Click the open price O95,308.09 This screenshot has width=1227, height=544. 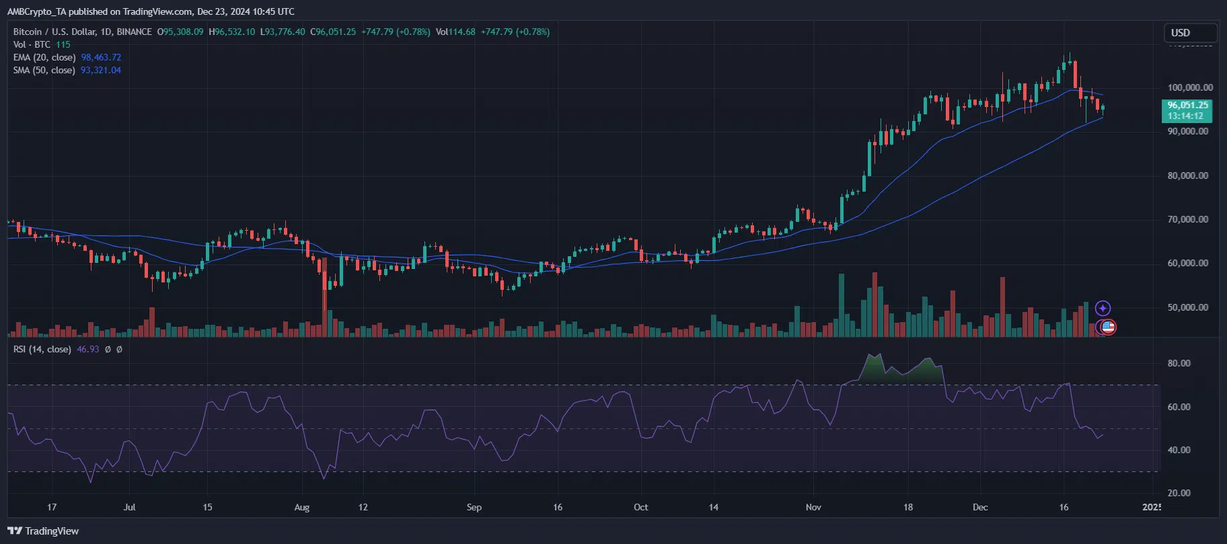[x=180, y=32]
